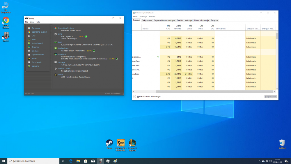Open Speccy Help menu
Image resolution: width=291 pixels, height=164 pixels.
[x=38, y=22]
